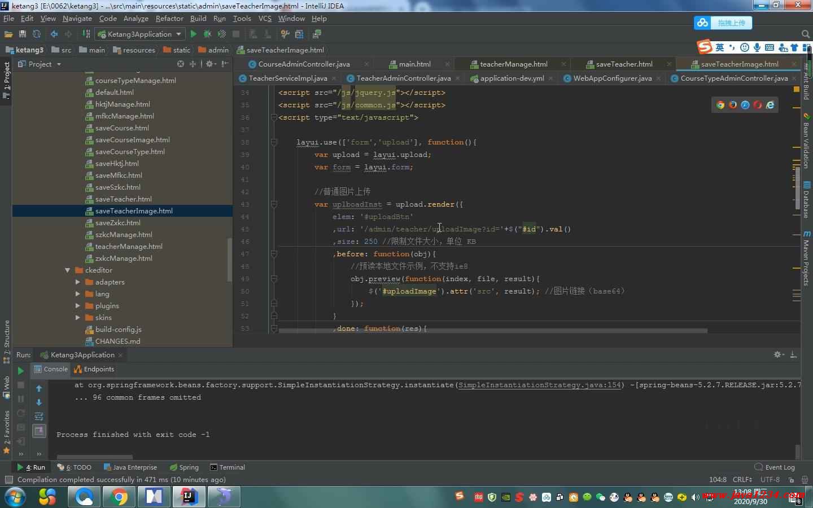Toggle the 7: Structure side tab

coord(6,341)
